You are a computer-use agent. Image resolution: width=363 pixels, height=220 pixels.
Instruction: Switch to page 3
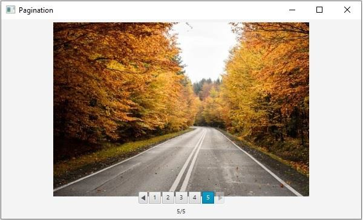181,198
